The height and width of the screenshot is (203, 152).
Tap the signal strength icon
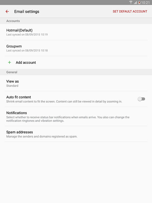click(x=135, y=3)
